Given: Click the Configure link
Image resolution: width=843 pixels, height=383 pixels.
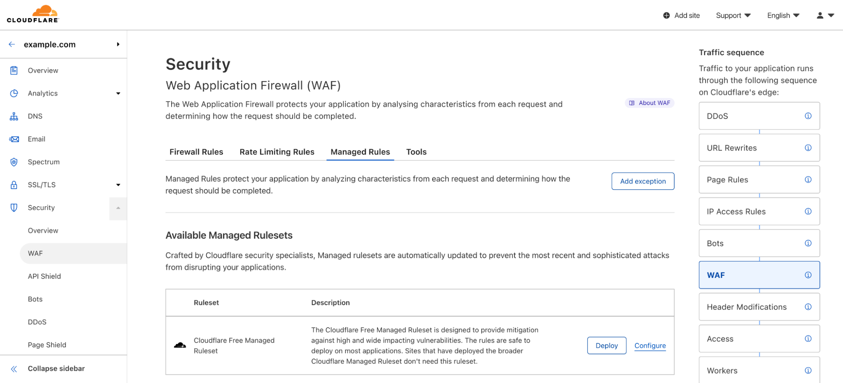Looking at the screenshot, I should pyautogui.click(x=650, y=345).
